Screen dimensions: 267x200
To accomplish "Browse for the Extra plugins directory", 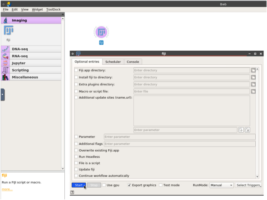I will click(253, 85).
